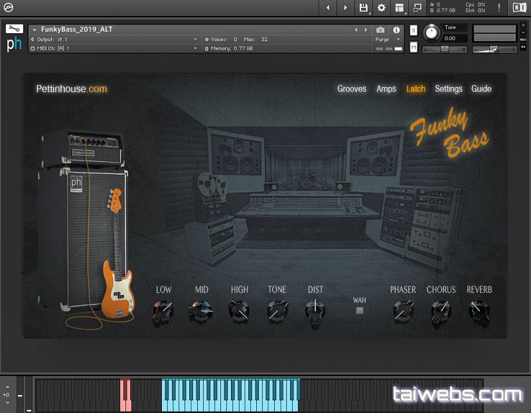Click the Latch button
The image size is (531, 413).
coord(416,89)
